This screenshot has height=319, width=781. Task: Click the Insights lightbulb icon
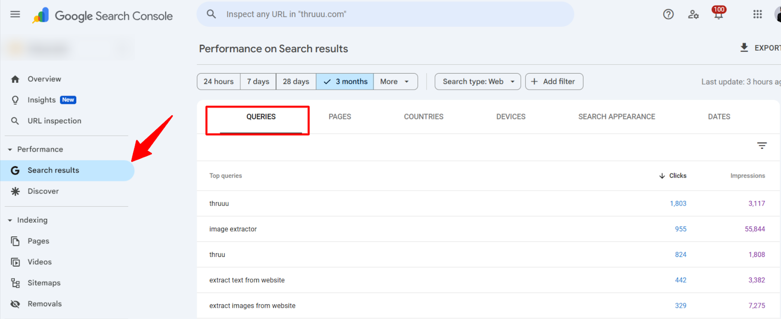coord(15,100)
